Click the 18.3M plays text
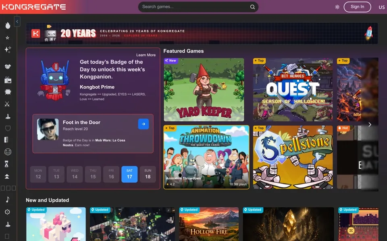This screenshot has width=387, height=241. click(x=238, y=184)
